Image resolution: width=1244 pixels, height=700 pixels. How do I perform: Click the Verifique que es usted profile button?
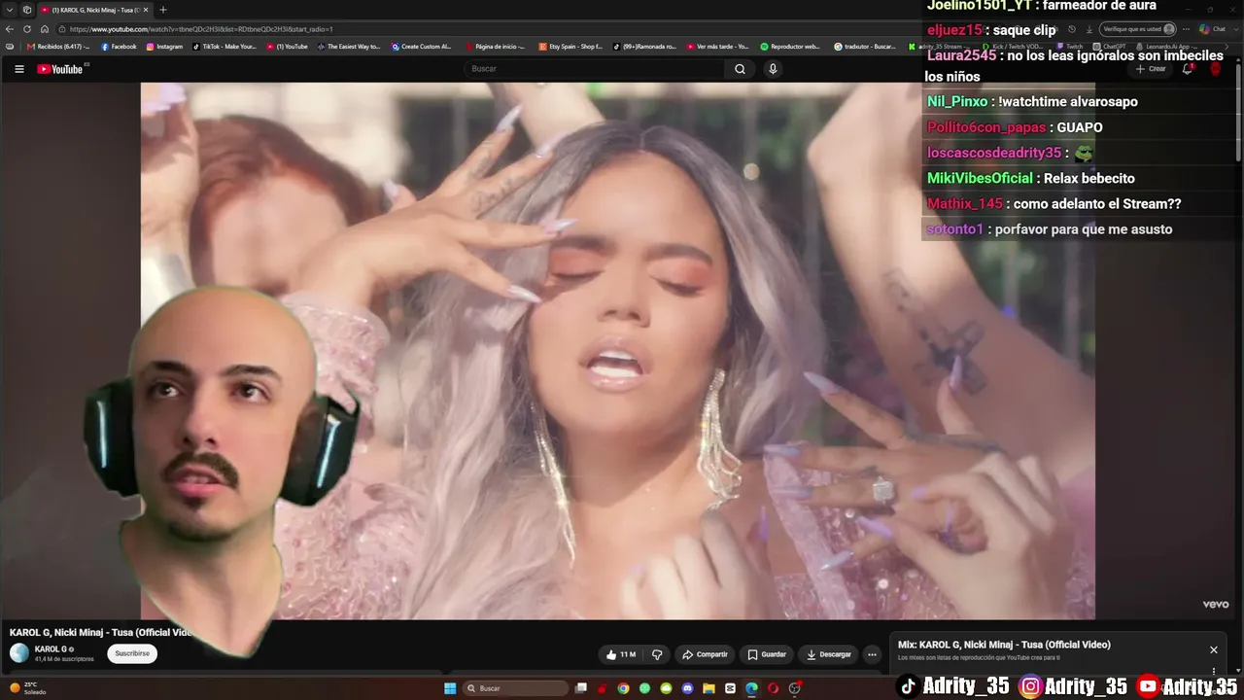[x=1139, y=29]
